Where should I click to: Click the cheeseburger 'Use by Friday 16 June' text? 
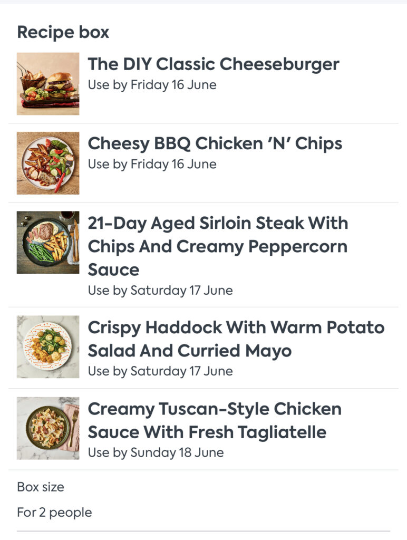(x=152, y=85)
